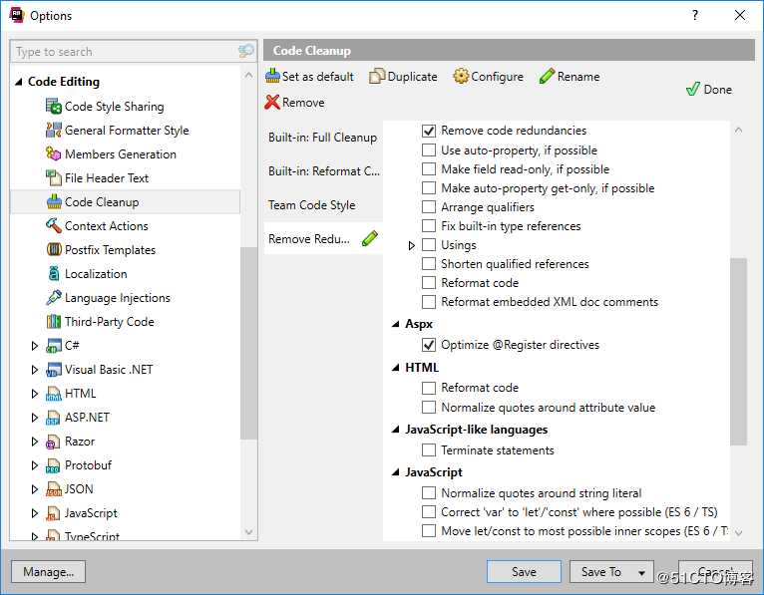Click the Visual Basic .NET icon

[x=54, y=370]
